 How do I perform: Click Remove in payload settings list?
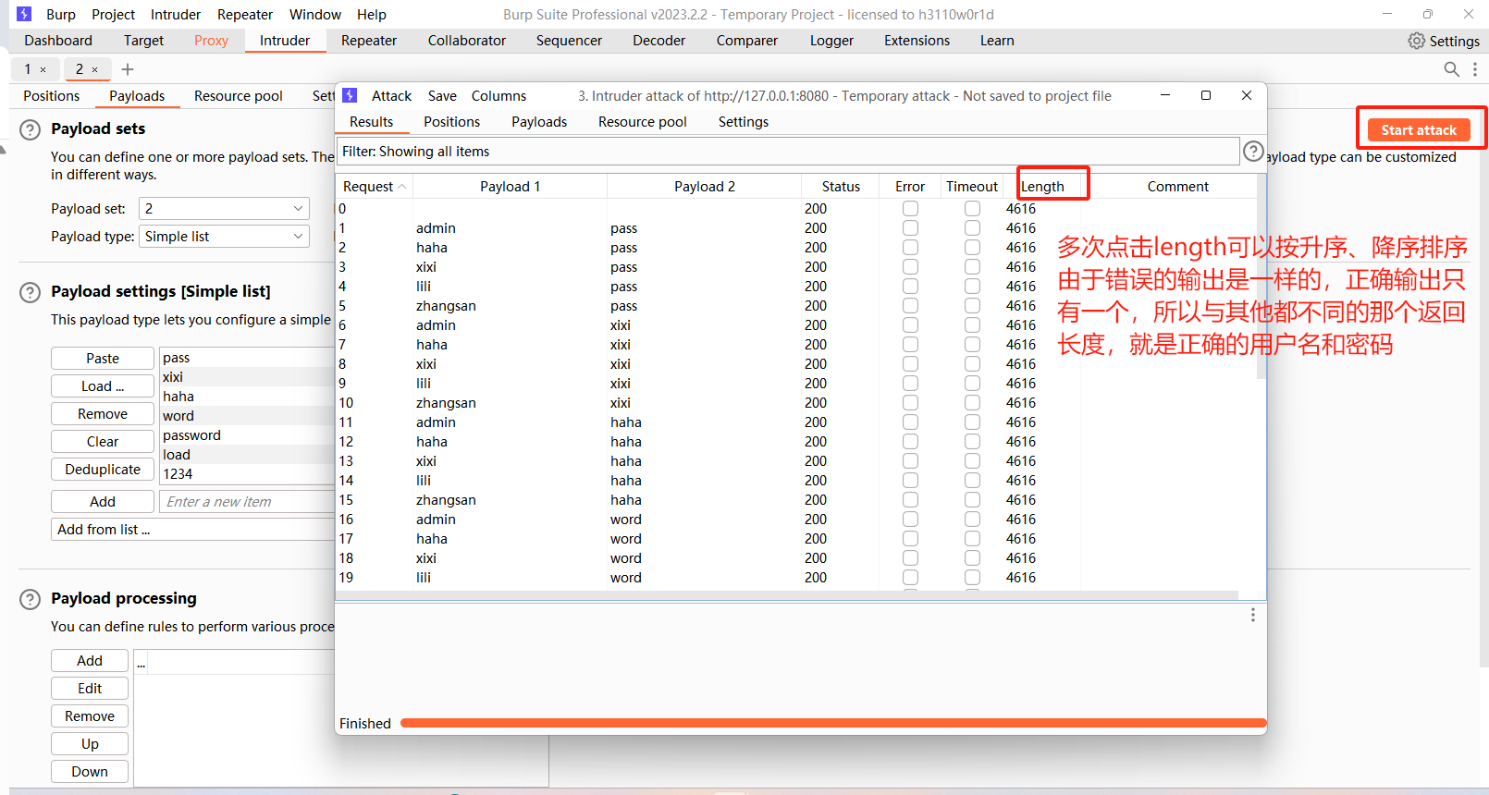point(103,414)
